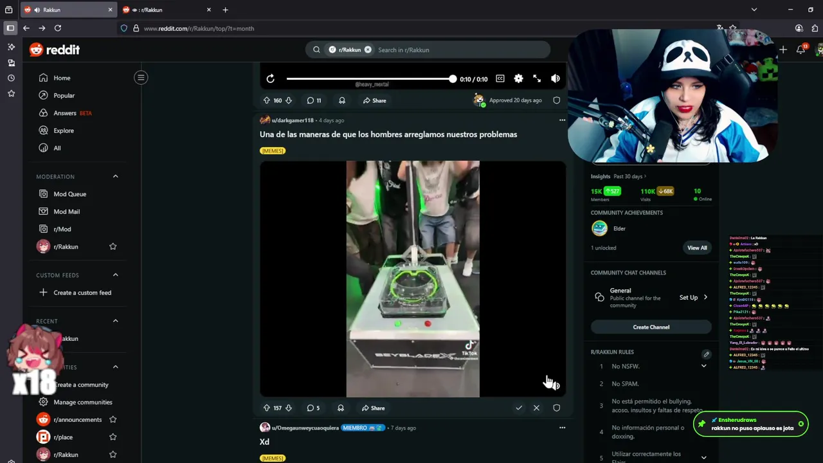
Task: Mute the top video volume icon
Action: click(556, 78)
